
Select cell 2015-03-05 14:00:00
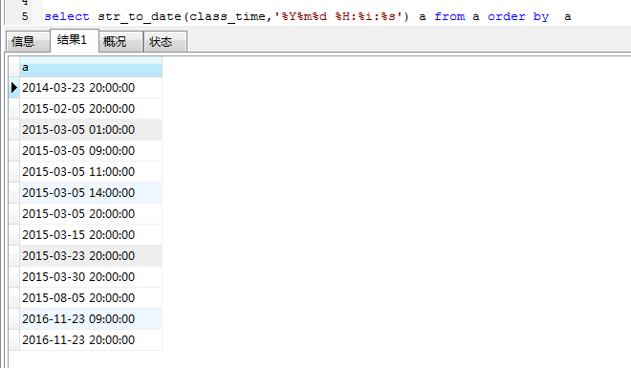(91, 193)
